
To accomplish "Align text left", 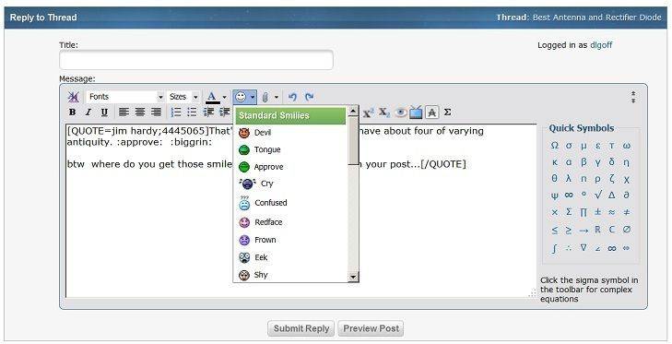I will click(124, 113).
